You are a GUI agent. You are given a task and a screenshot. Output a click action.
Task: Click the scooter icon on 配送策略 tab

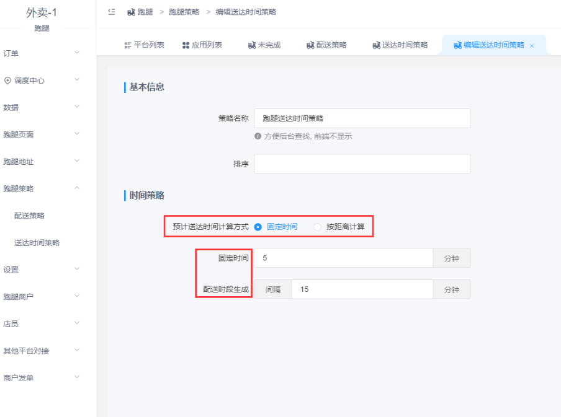pos(310,45)
